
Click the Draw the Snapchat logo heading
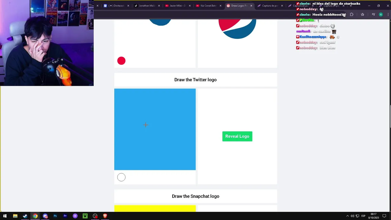[195, 196]
